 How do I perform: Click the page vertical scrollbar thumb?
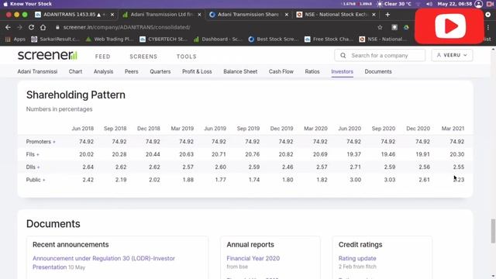click(x=493, y=231)
